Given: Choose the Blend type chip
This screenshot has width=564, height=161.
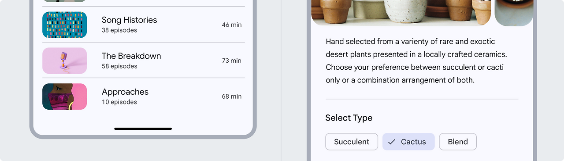Looking at the screenshot, I should click(458, 142).
